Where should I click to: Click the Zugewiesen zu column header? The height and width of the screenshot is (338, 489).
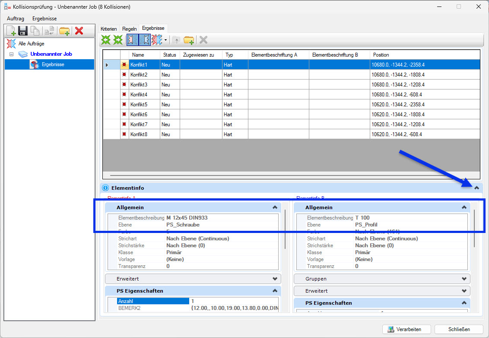(201, 54)
